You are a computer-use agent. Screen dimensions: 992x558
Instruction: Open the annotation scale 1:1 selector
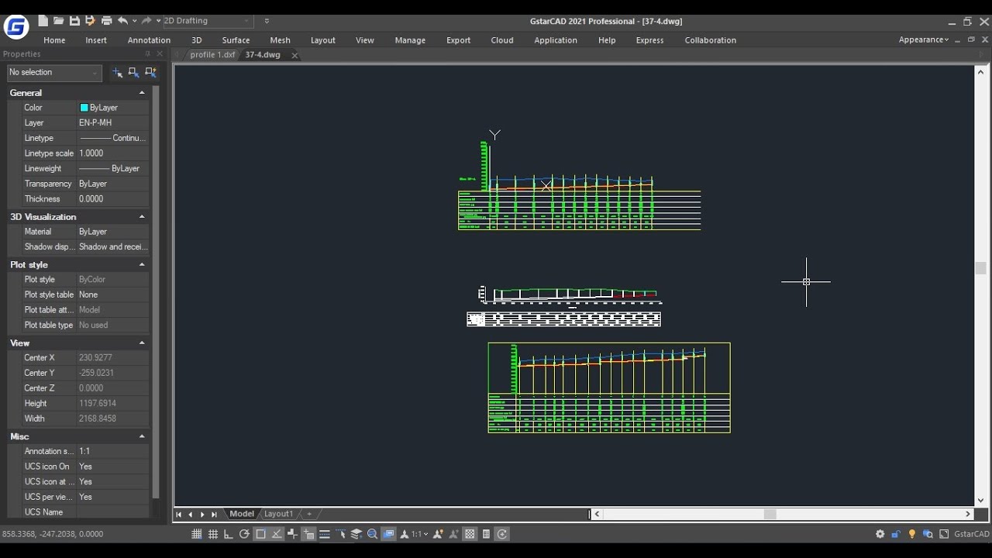pos(419,534)
